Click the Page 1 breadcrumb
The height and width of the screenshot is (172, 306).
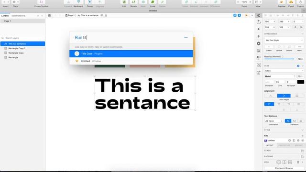[70, 15]
